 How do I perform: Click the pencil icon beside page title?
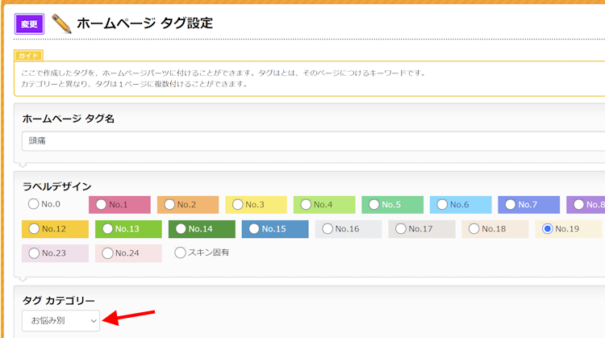[x=61, y=23]
